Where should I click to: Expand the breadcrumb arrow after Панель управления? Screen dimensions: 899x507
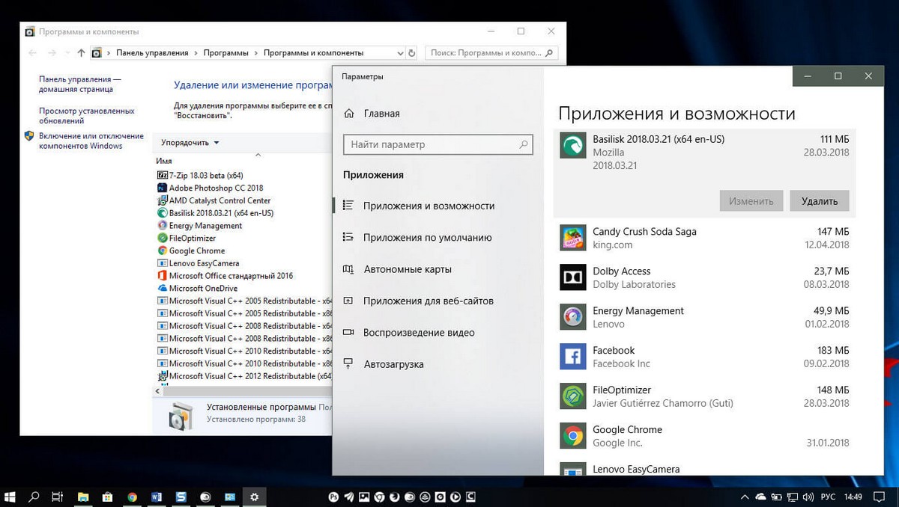[197, 53]
